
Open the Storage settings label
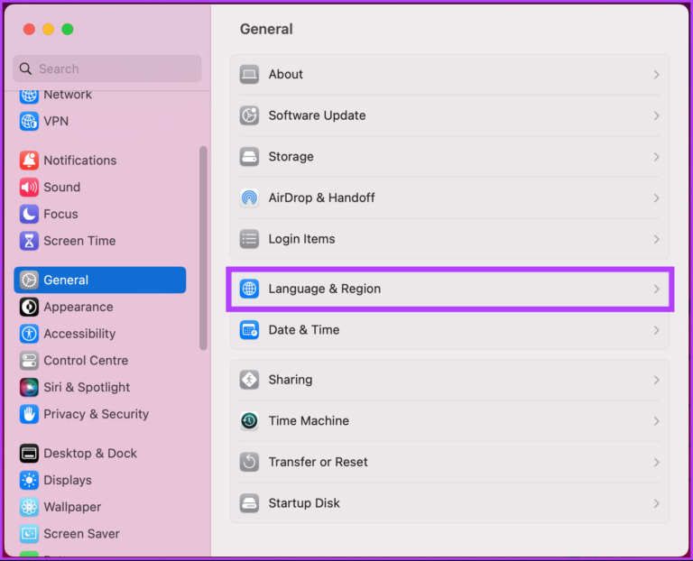point(291,157)
